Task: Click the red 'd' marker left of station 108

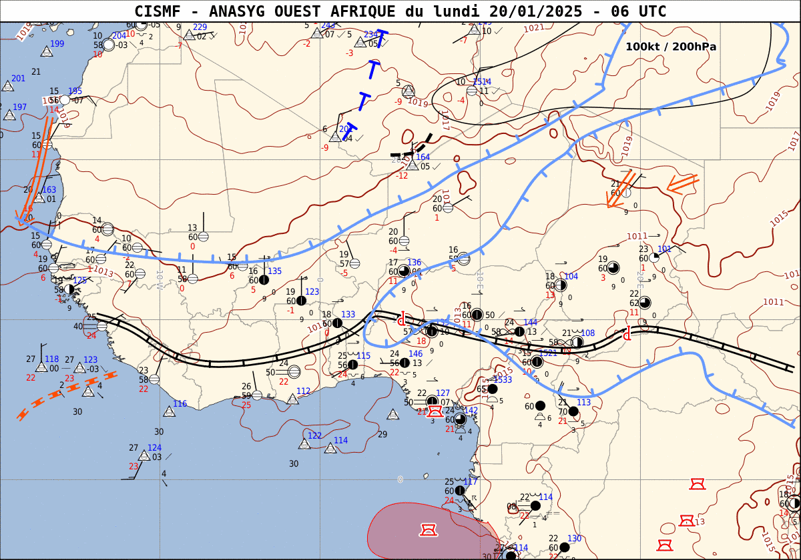Action: pyautogui.click(x=626, y=333)
